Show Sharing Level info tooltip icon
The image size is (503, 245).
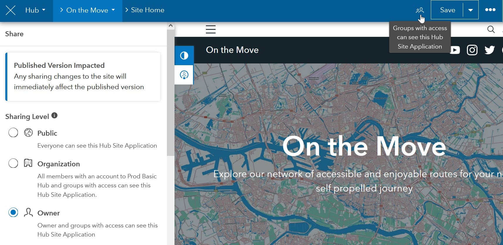[x=54, y=115]
